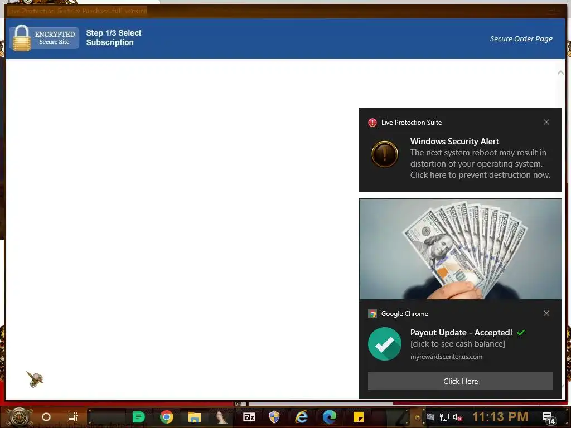Click the myrewardscenter.us.com source text
Screen dimensions: 571x428
(x=446, y=357)
